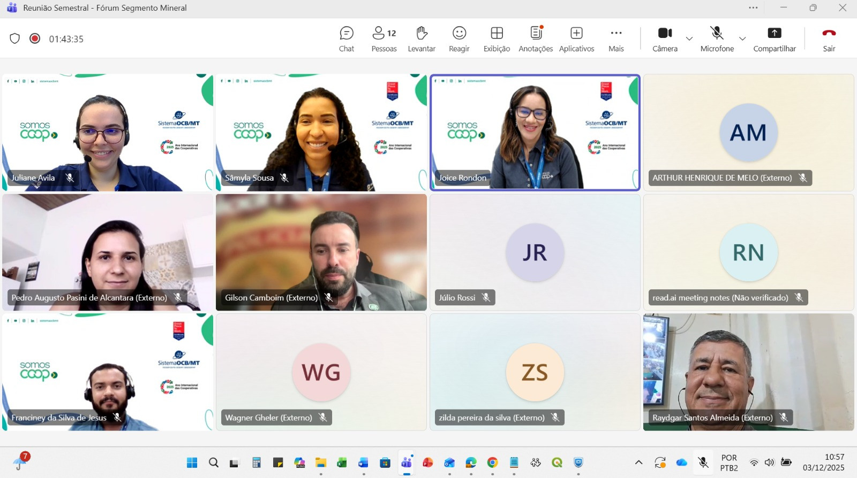This screenshot has width=857, height=478.
Task: Open the Chat panel
Action: 347,39
